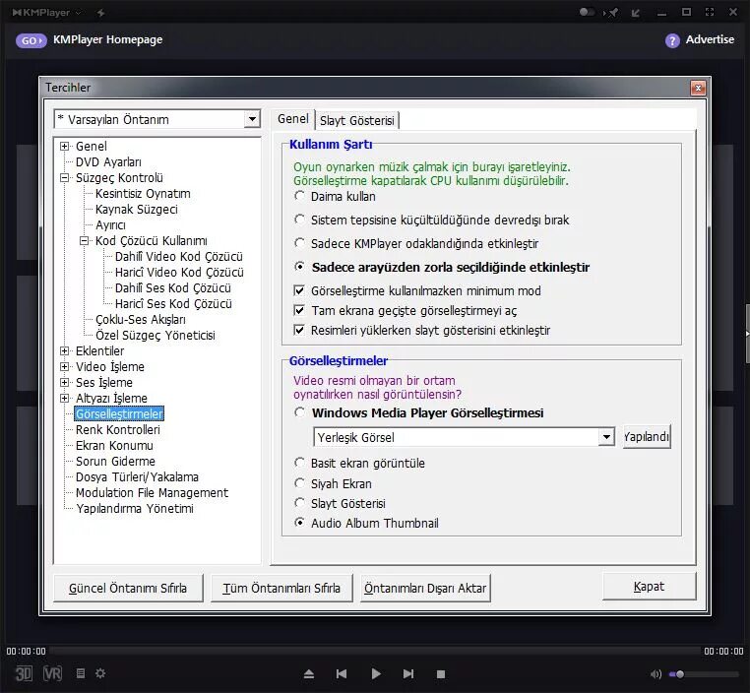Image resolution: width=750 pixels, height=693 pixels.
Task: Select Özel Süzgeç Yöneticisi in the tree
Action: [155, 336]
